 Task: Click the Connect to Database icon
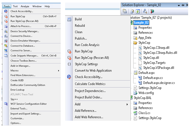point(6,46)
